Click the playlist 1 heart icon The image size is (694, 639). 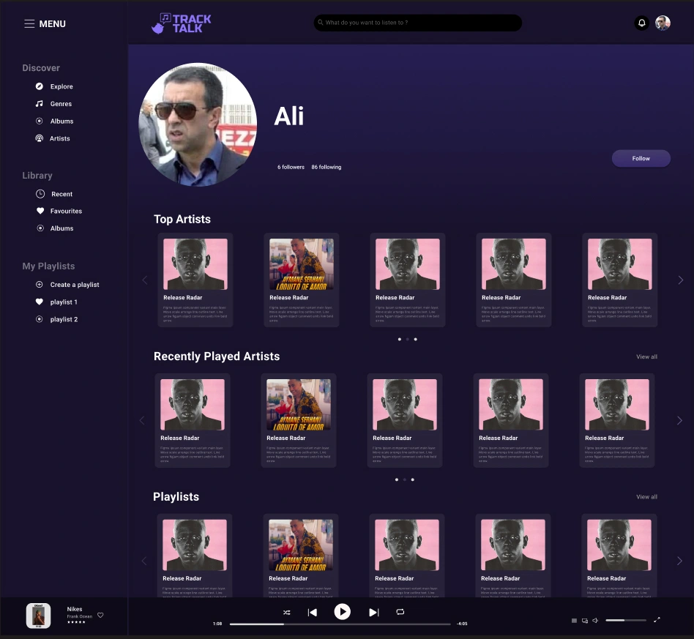click(40, 302)
